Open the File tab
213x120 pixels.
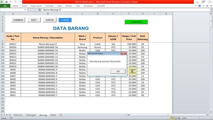5,6
